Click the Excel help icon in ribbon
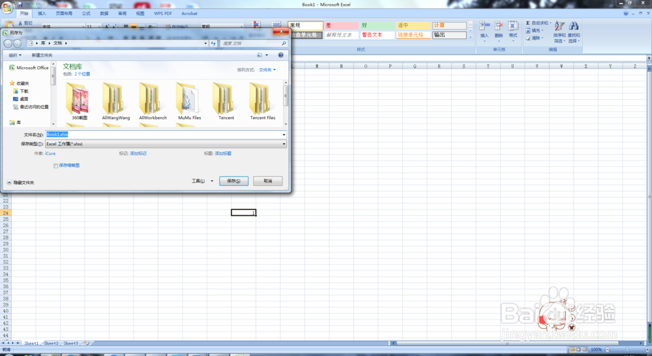This screenshot has height=356, width=652. pyautogui.click(x=626, y=13)
